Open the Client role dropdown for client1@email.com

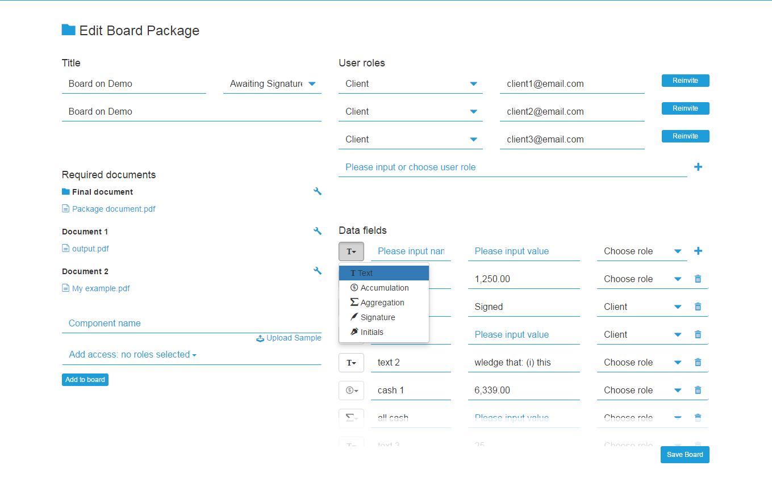tap(473, 83)
